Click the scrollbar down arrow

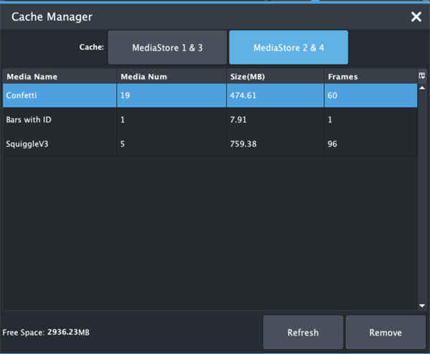click(x=421, y=305)
